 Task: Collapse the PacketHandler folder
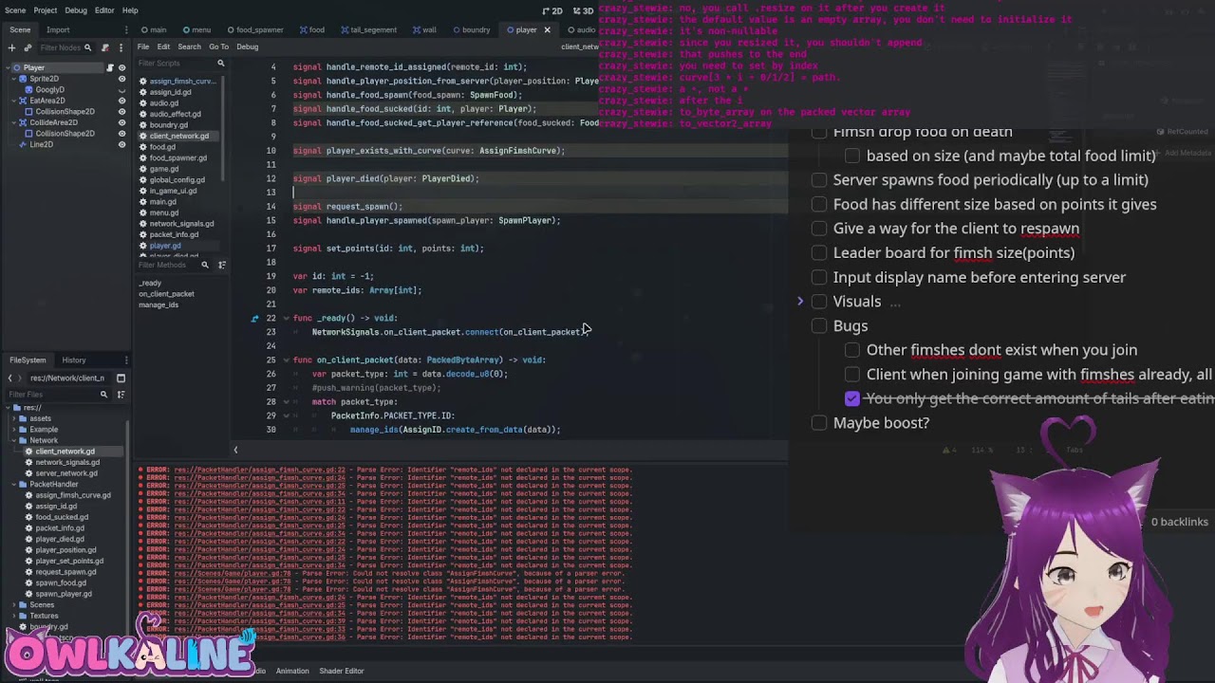(13, 484)
